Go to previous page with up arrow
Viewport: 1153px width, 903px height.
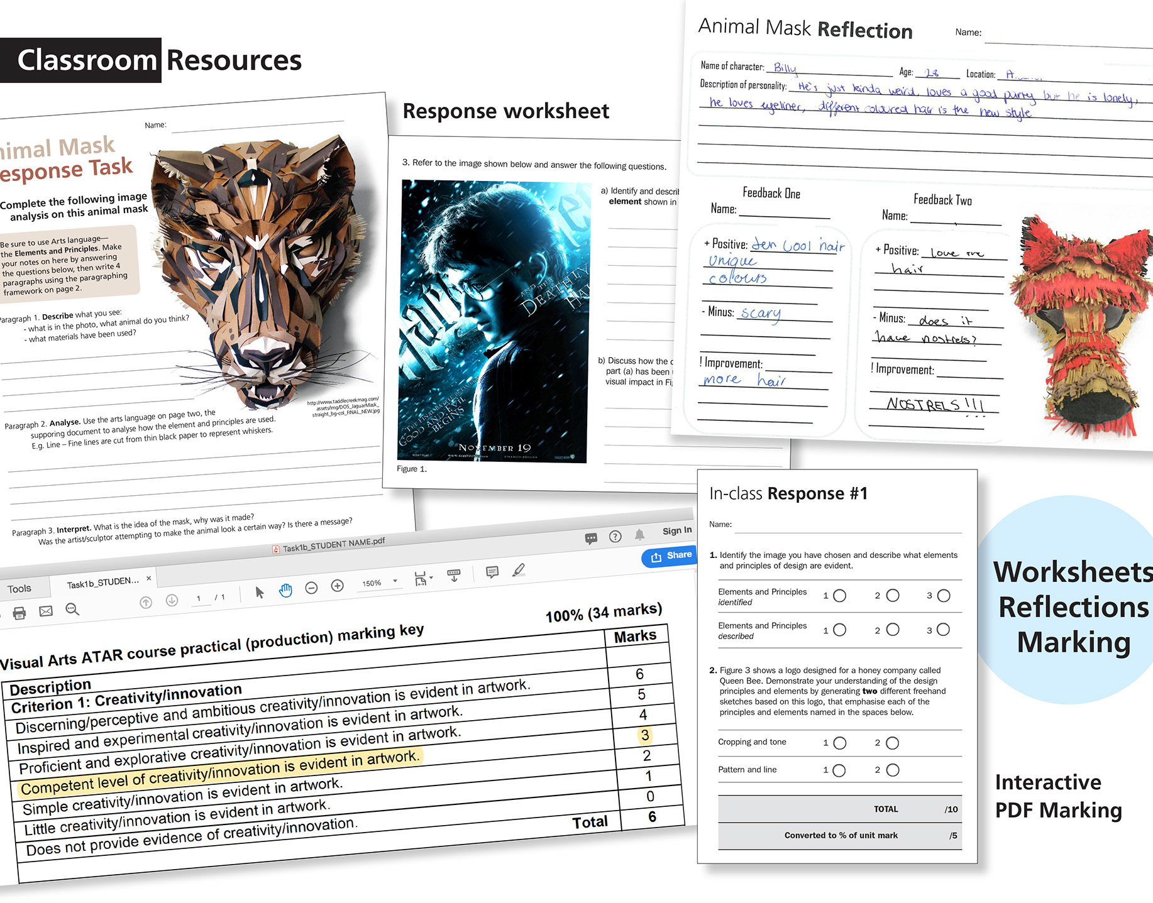(146, 602)
